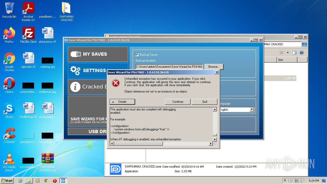Open shoesgeorg document on desktop

(x=48, y=110)
